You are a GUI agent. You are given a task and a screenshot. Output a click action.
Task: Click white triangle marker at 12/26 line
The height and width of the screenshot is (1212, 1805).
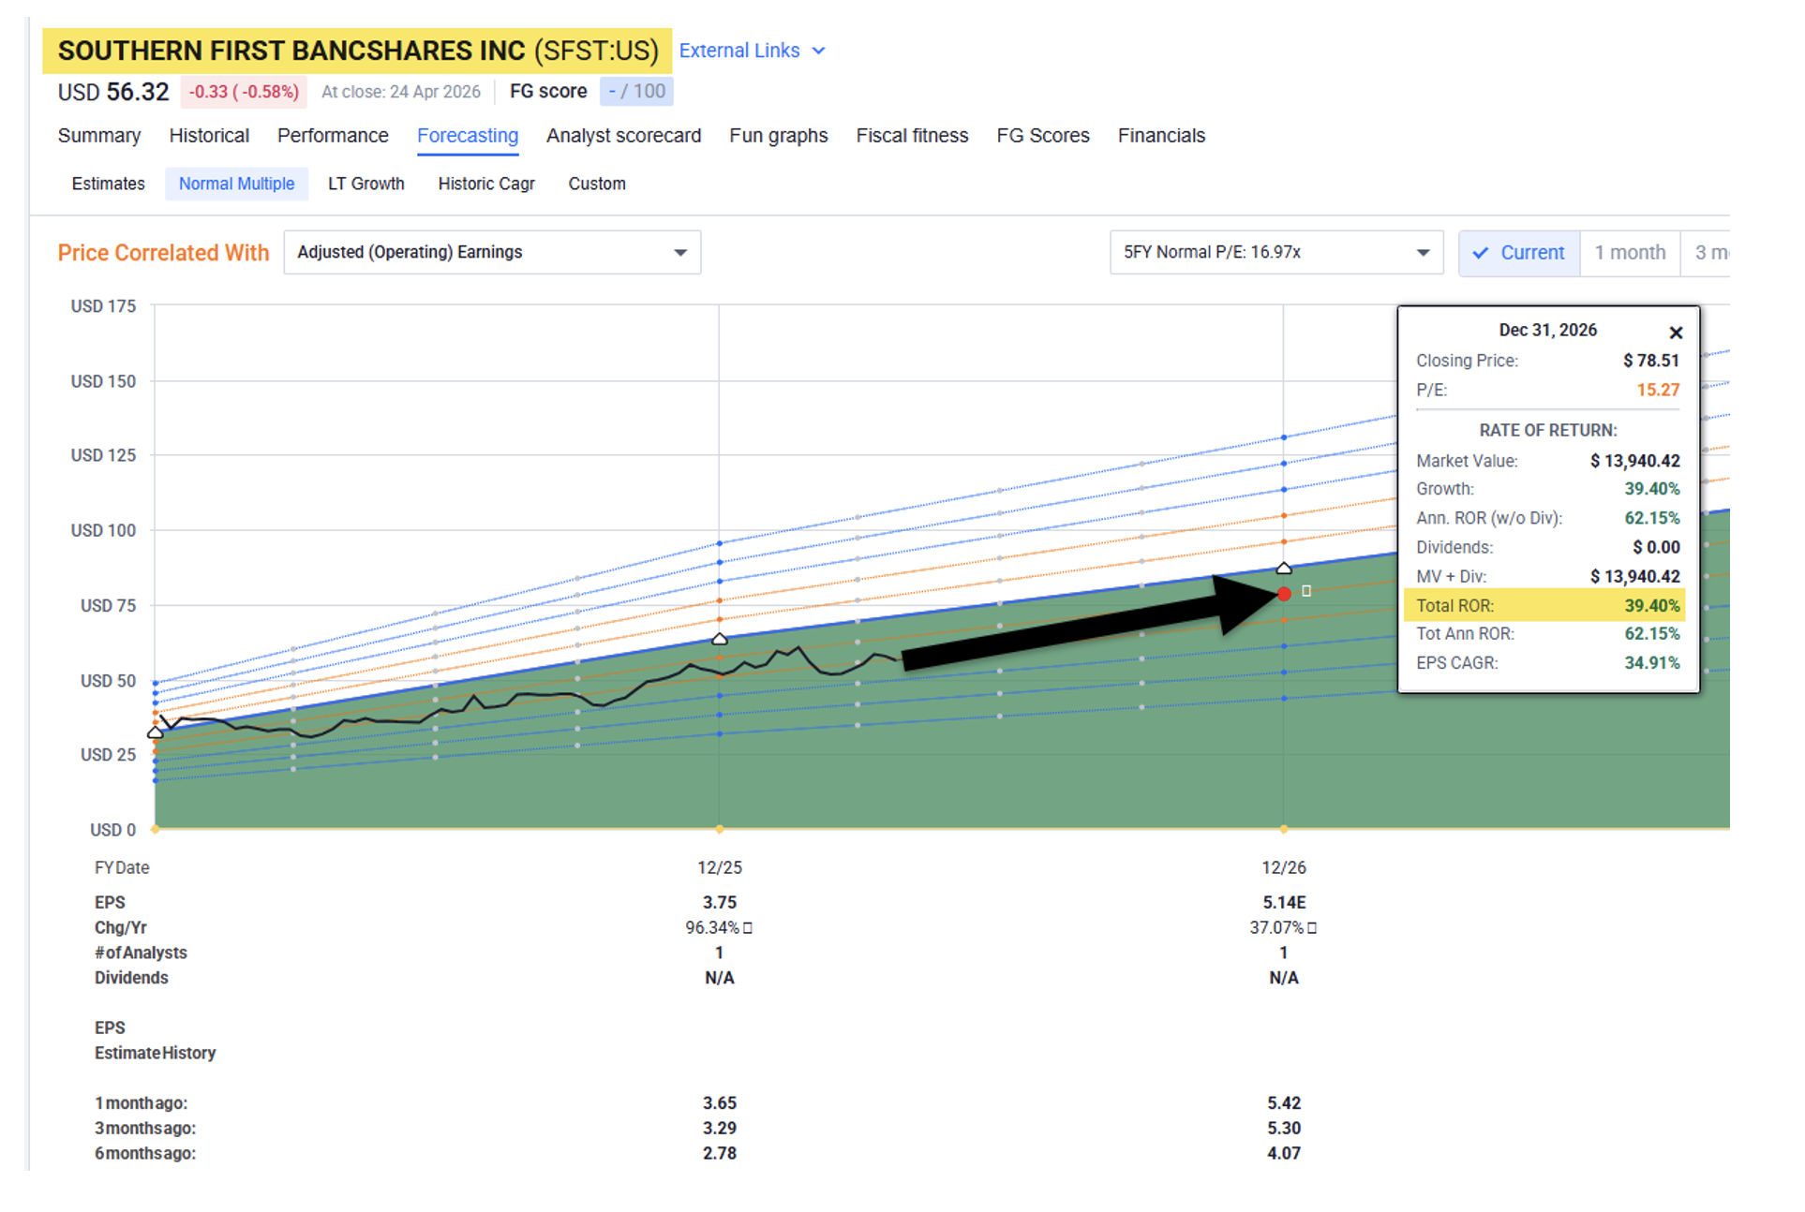tap(1284, 569)
